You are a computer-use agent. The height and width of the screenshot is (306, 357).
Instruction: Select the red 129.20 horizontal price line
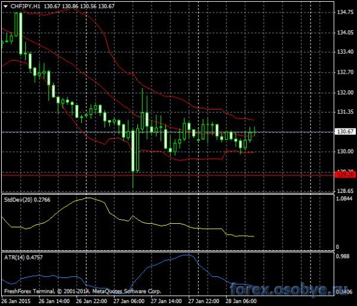click(168, 175)
